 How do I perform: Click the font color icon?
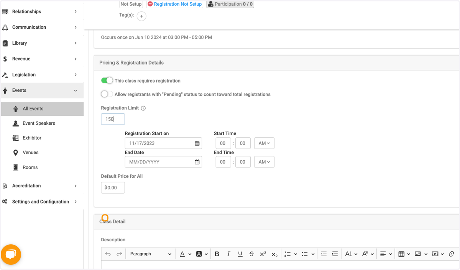pos(182,254)
